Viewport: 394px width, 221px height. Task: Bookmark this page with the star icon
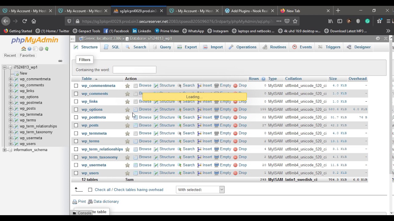point(295,21)
